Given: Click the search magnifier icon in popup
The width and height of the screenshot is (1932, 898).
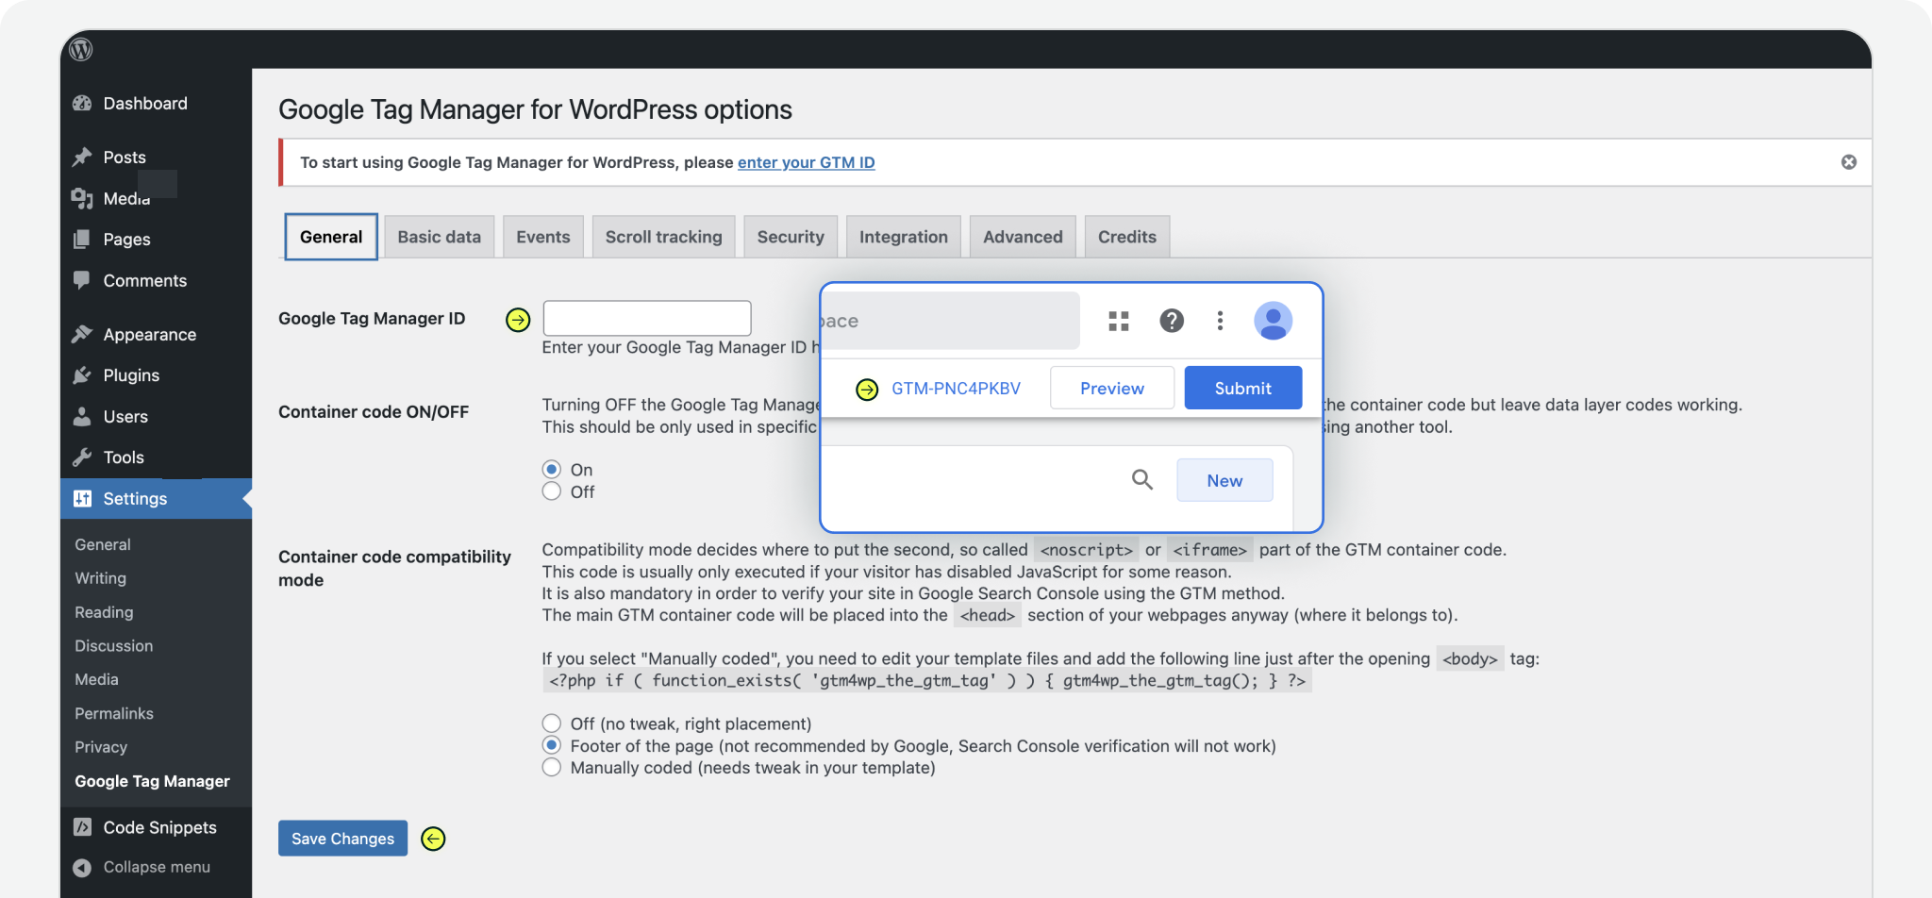Looking at the screenshot, I should (1142, 480).
